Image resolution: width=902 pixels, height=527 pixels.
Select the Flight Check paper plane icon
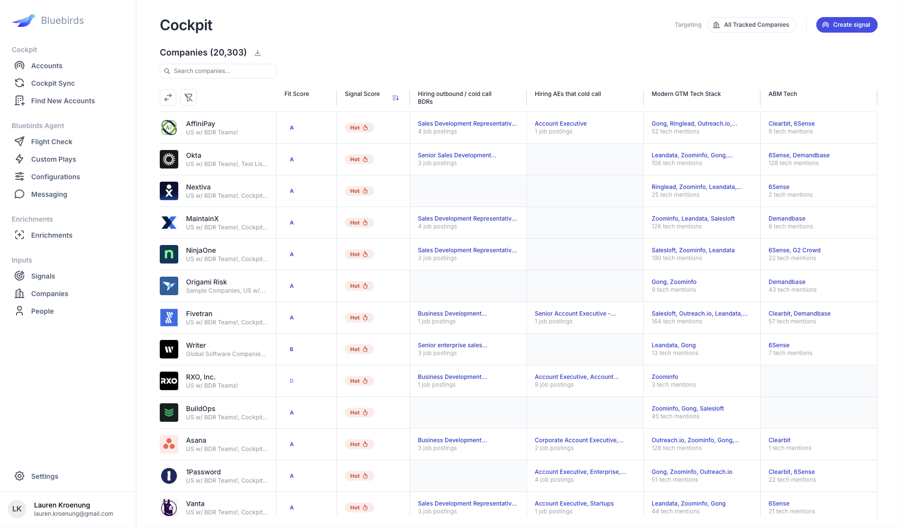[x=19, y=142]
